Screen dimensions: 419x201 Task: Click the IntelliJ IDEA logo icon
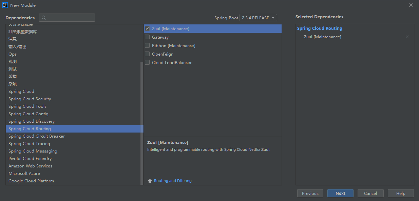tap(5, 5)
